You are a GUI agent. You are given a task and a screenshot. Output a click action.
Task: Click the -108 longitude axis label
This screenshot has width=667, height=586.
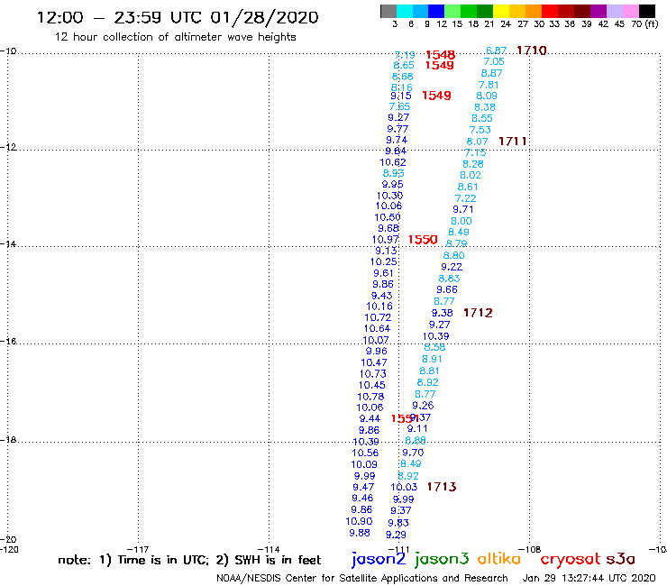[530, 549]
